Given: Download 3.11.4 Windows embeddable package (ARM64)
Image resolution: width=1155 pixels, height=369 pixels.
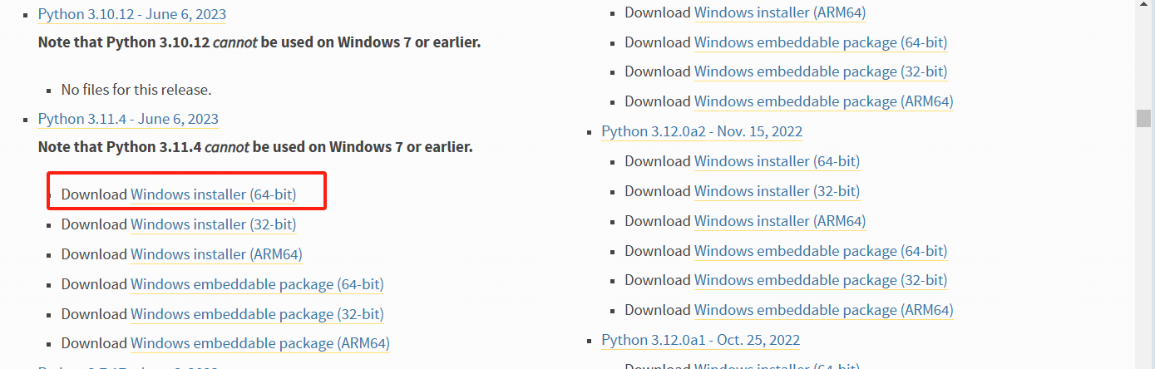Looking at the screenshot, I should pos(260,343).
